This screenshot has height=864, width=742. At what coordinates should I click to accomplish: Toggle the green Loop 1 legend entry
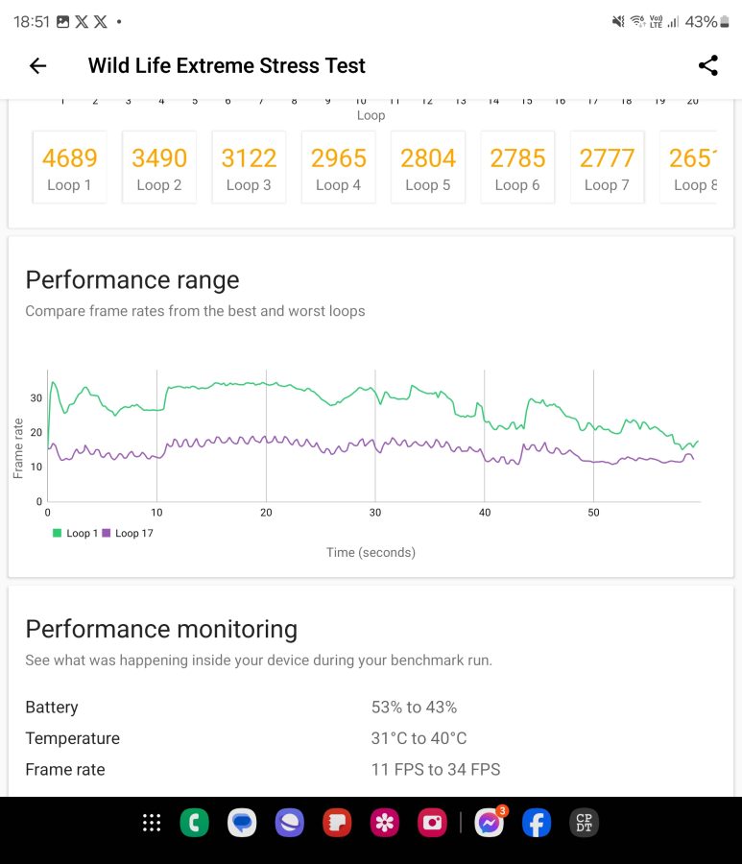point(75,533)
